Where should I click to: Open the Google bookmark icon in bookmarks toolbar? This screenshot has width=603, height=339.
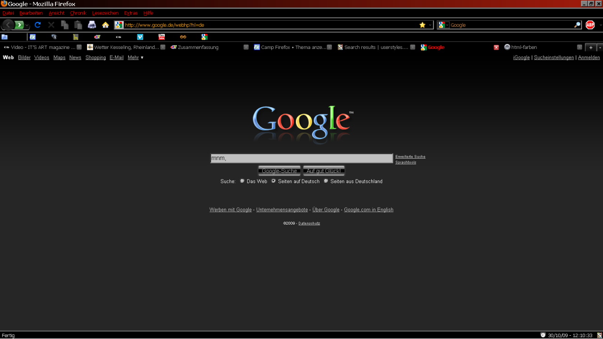pos(204,37)
